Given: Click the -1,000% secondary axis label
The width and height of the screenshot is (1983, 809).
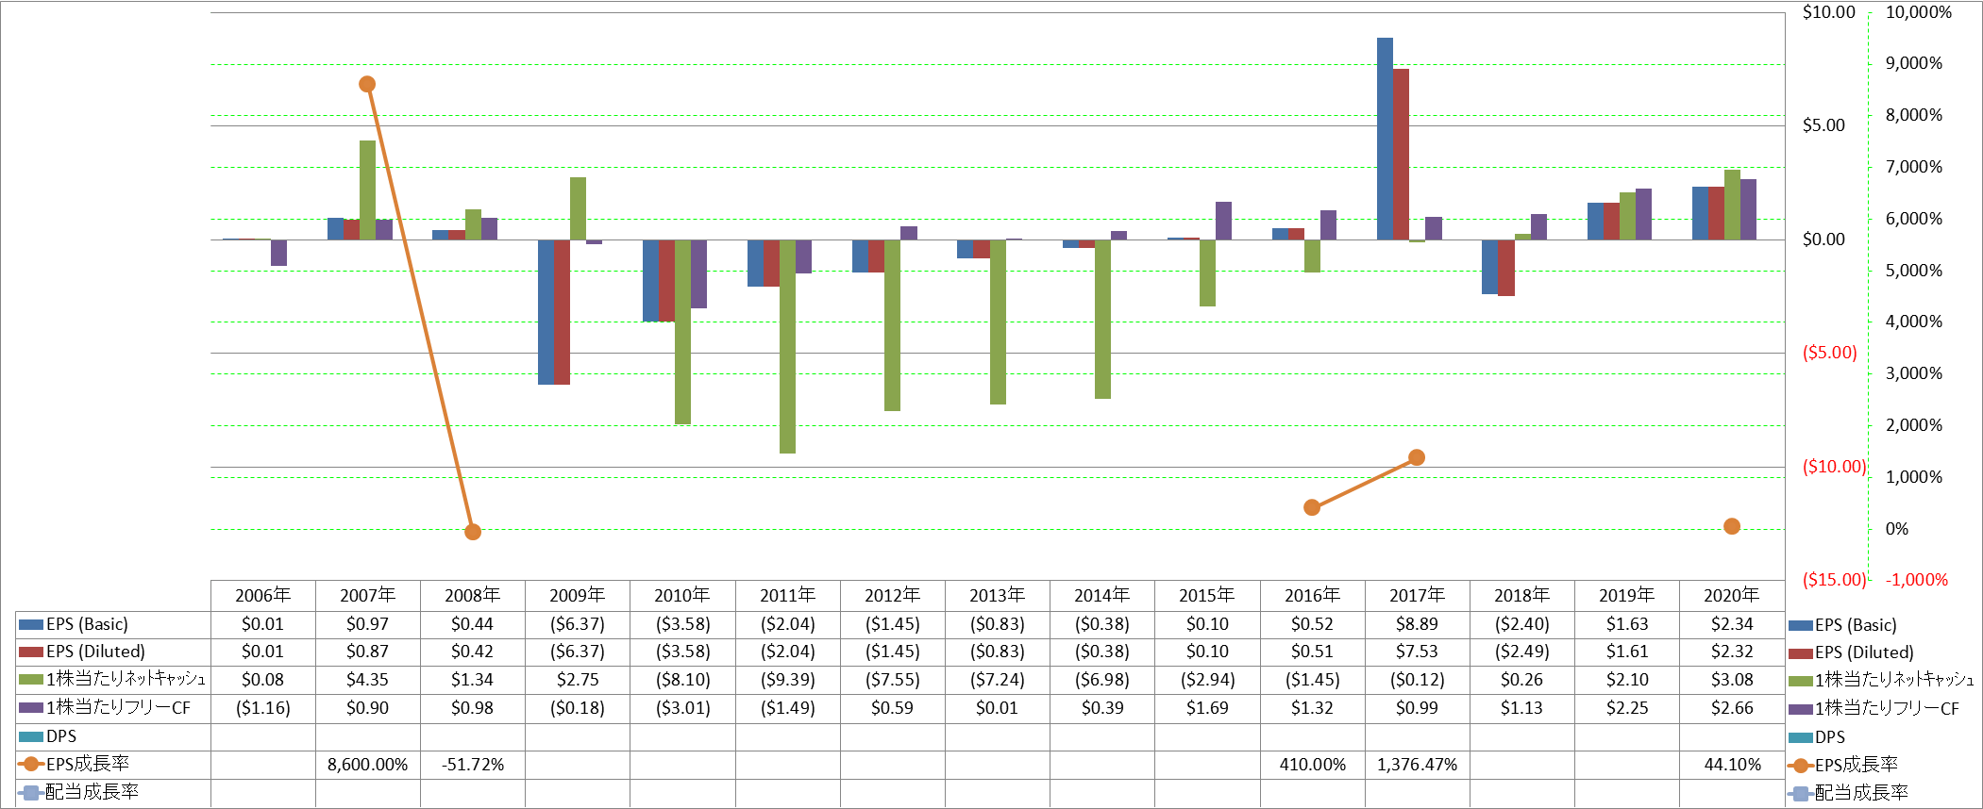Looking at the screenshot, I should click(1916, 580).
